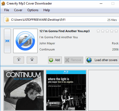Click the Creevity app logo icon
The width and height of the screenshot is (119, 111).
point(3,3)
